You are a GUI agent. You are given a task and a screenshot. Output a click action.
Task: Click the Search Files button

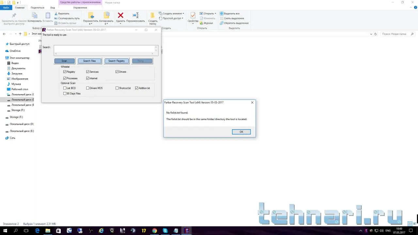89,61
